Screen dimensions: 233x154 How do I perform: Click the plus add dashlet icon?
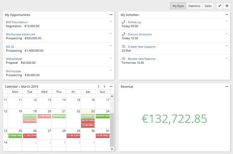pyautogui.click(x=227, y=6)
